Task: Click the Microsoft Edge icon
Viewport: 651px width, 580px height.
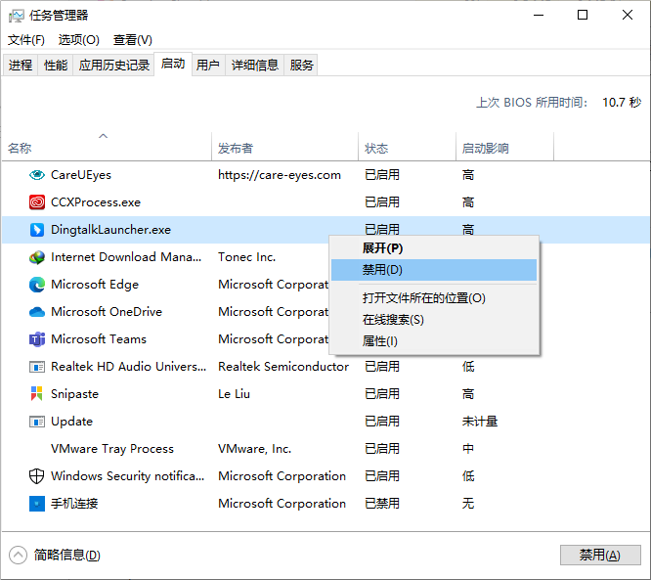Action: 37,285
